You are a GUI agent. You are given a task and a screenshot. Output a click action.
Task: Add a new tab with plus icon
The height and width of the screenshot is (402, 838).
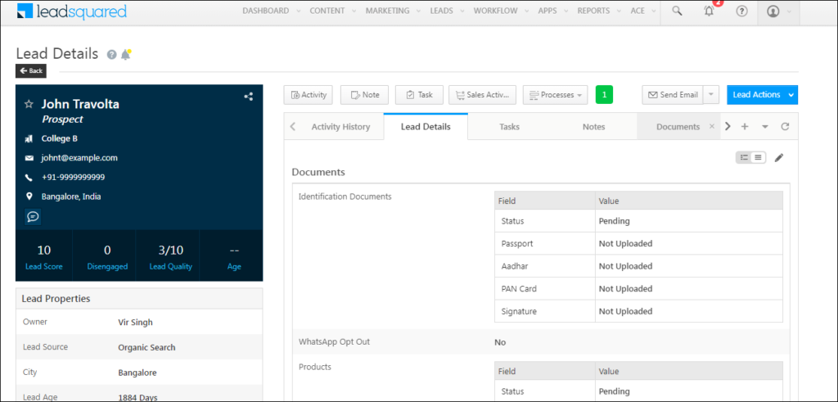(x=745, y=127)
